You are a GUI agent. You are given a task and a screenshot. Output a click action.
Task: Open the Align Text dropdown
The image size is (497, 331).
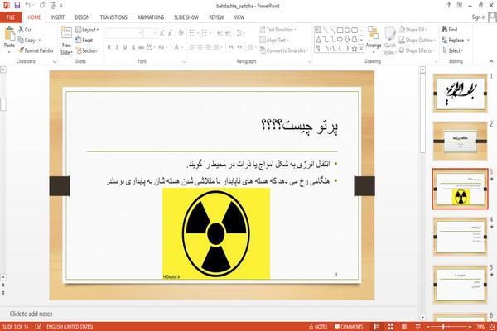[x=274, y=40]
